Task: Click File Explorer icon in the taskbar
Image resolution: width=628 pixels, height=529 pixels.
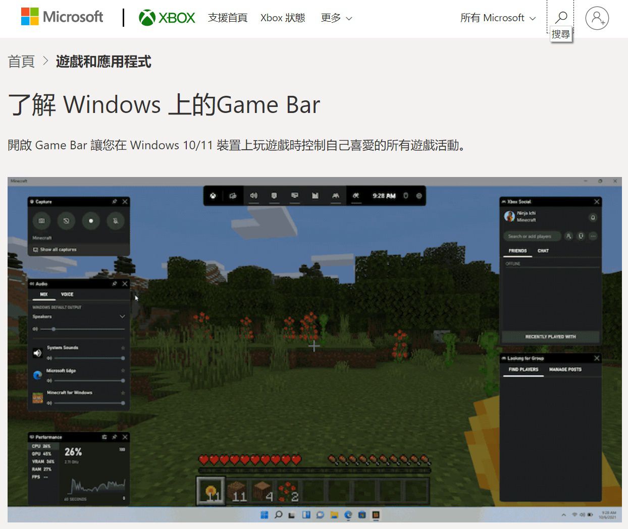Action: [x=334, y=515]
